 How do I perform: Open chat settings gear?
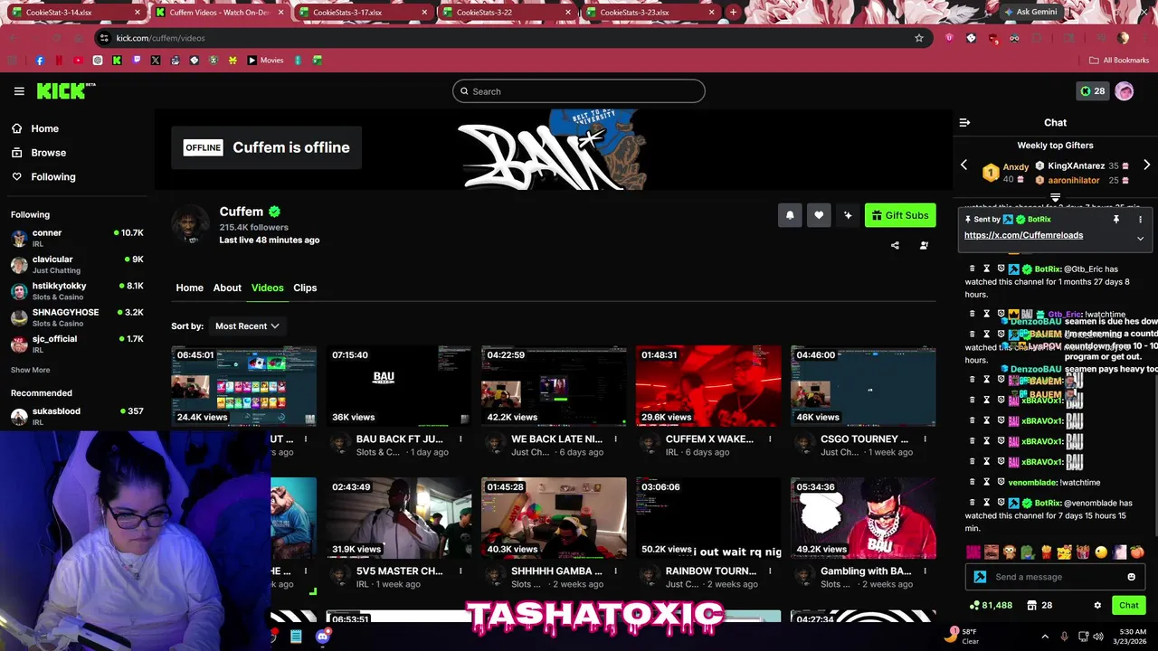(1097, 605)
